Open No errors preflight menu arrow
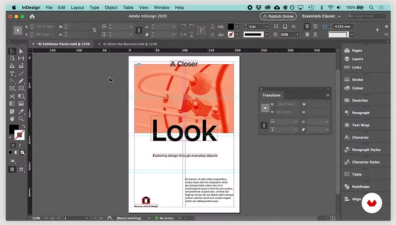 coord(179,218)
